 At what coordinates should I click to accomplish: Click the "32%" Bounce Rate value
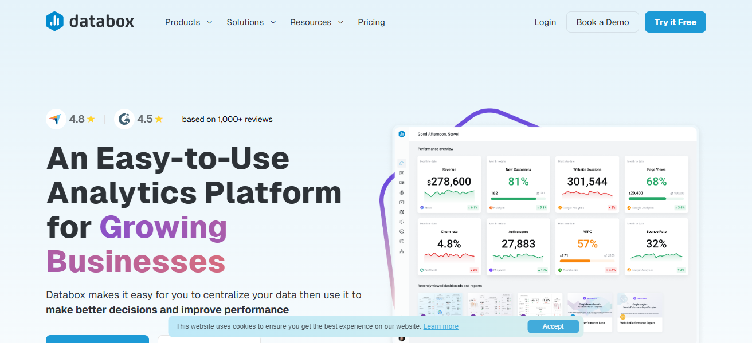pos(656,244)
